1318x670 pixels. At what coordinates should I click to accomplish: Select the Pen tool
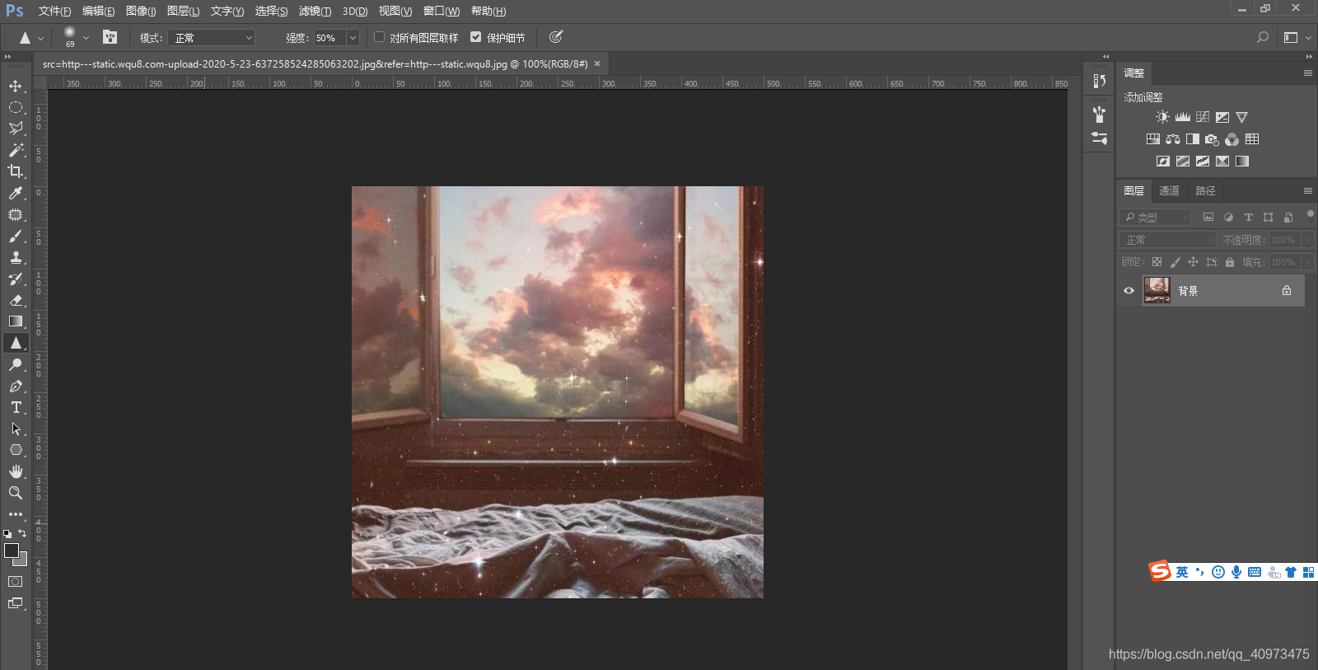tap(16, 386)
